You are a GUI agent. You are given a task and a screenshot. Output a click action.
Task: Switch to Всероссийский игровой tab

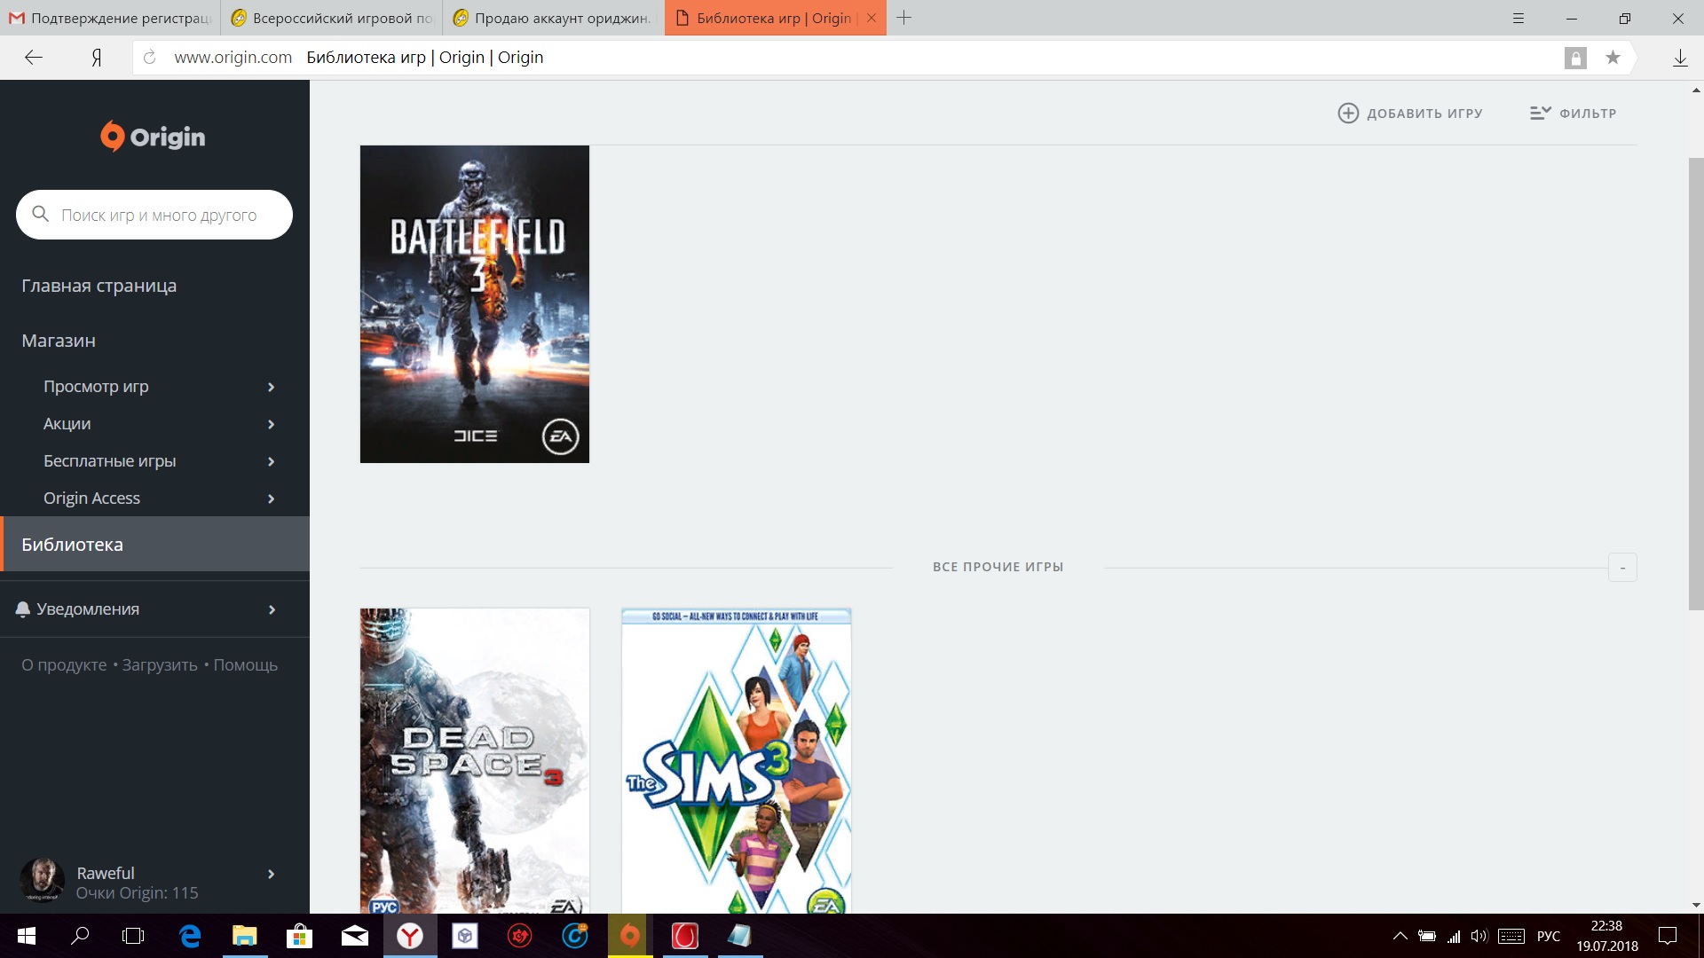tap(333, 18)
